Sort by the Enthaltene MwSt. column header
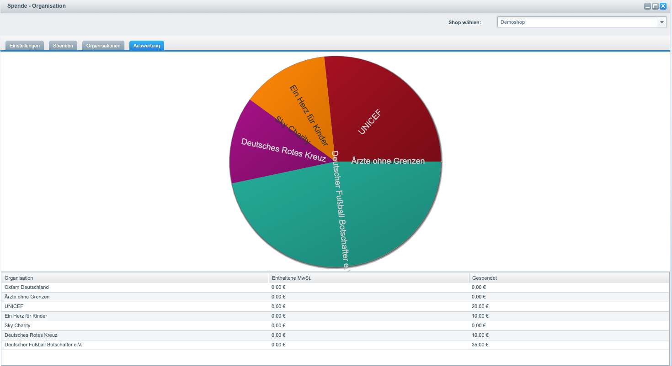The height and width of the screenshot is (366, 672). pos(369,278)
